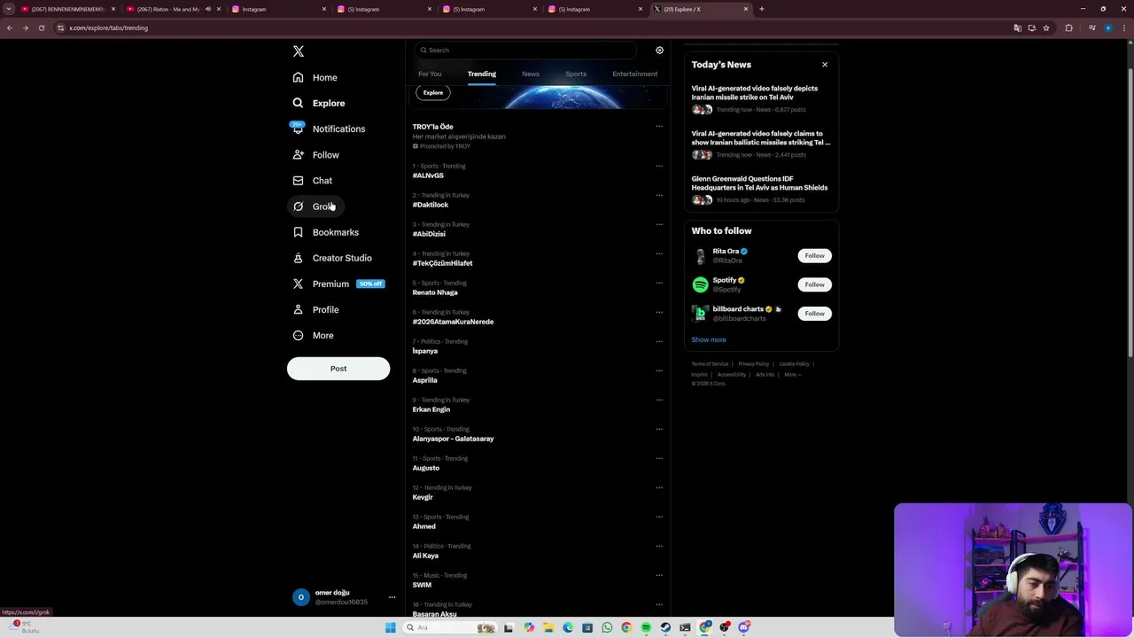Open more options for #AbiDizisi trend
Image resolution: width=1134 pixels, height=638 pixels.
tap(659, 224)
